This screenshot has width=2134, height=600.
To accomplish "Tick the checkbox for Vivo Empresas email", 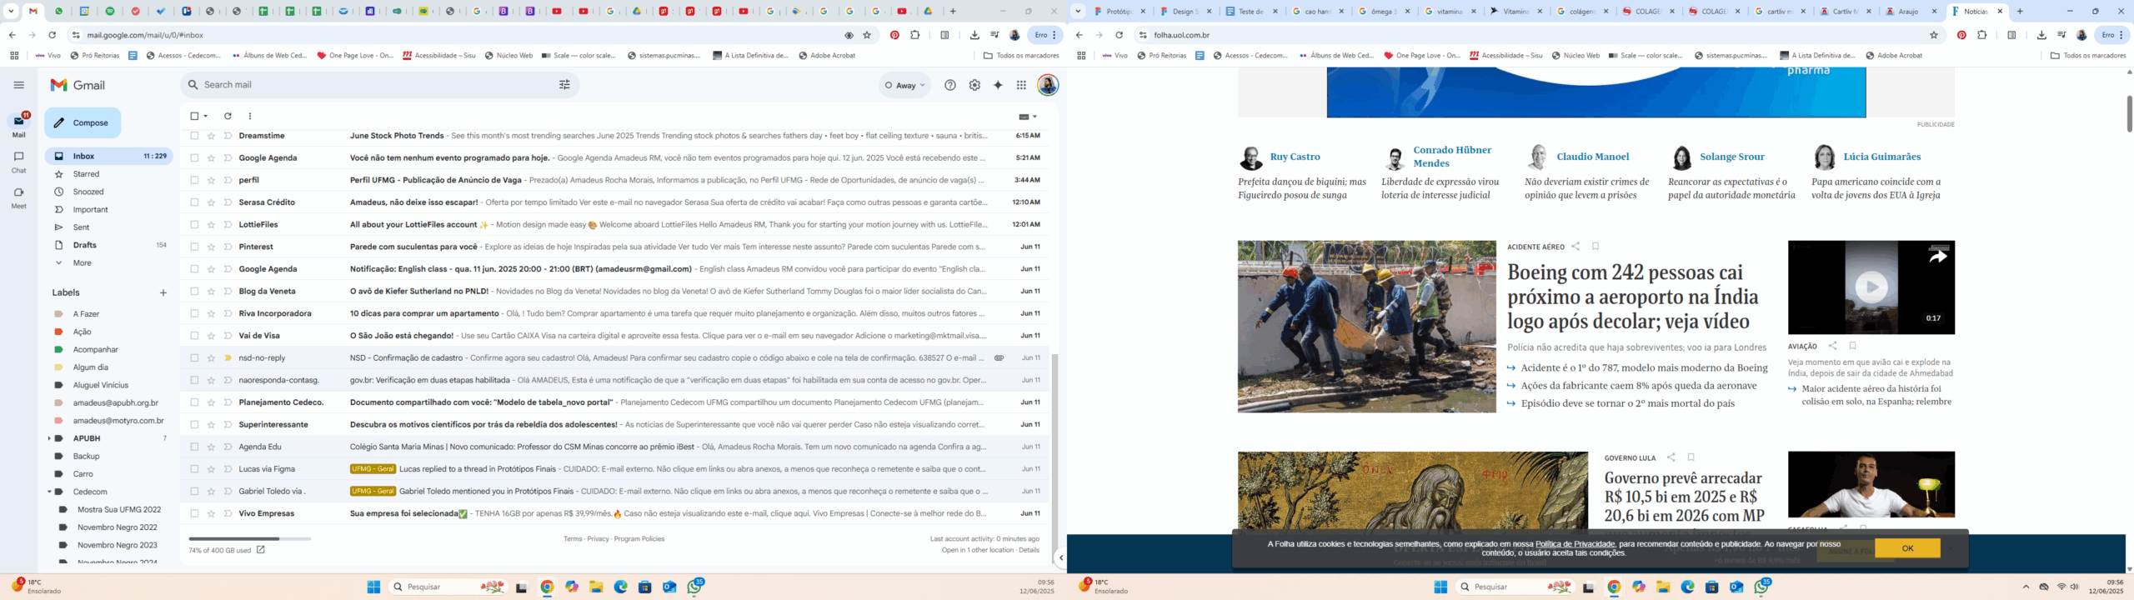I will 194,513.
